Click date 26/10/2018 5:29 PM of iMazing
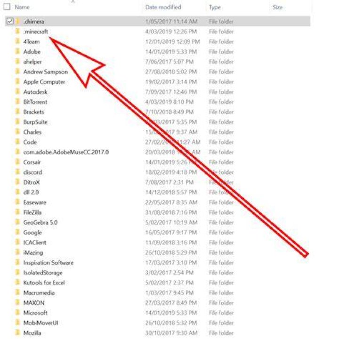Viewport: 339px width, 339px height. [x=171, y=252]
